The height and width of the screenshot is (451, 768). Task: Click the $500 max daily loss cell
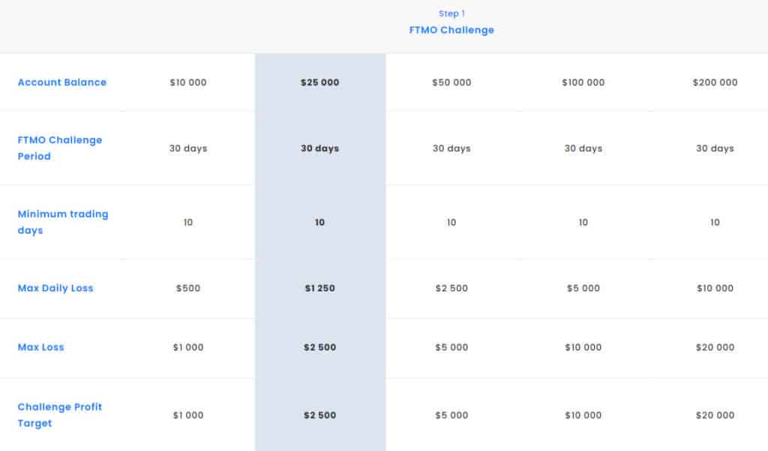[x=188, y=288]
